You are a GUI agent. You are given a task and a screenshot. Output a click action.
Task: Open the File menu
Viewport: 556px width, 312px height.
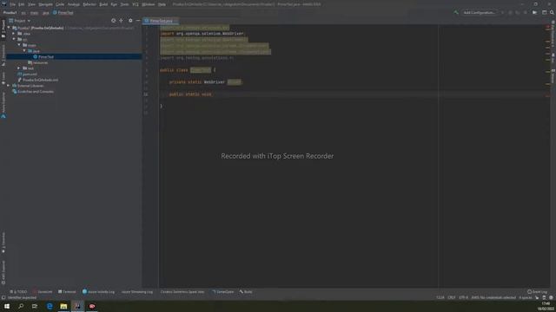(12, 4)
